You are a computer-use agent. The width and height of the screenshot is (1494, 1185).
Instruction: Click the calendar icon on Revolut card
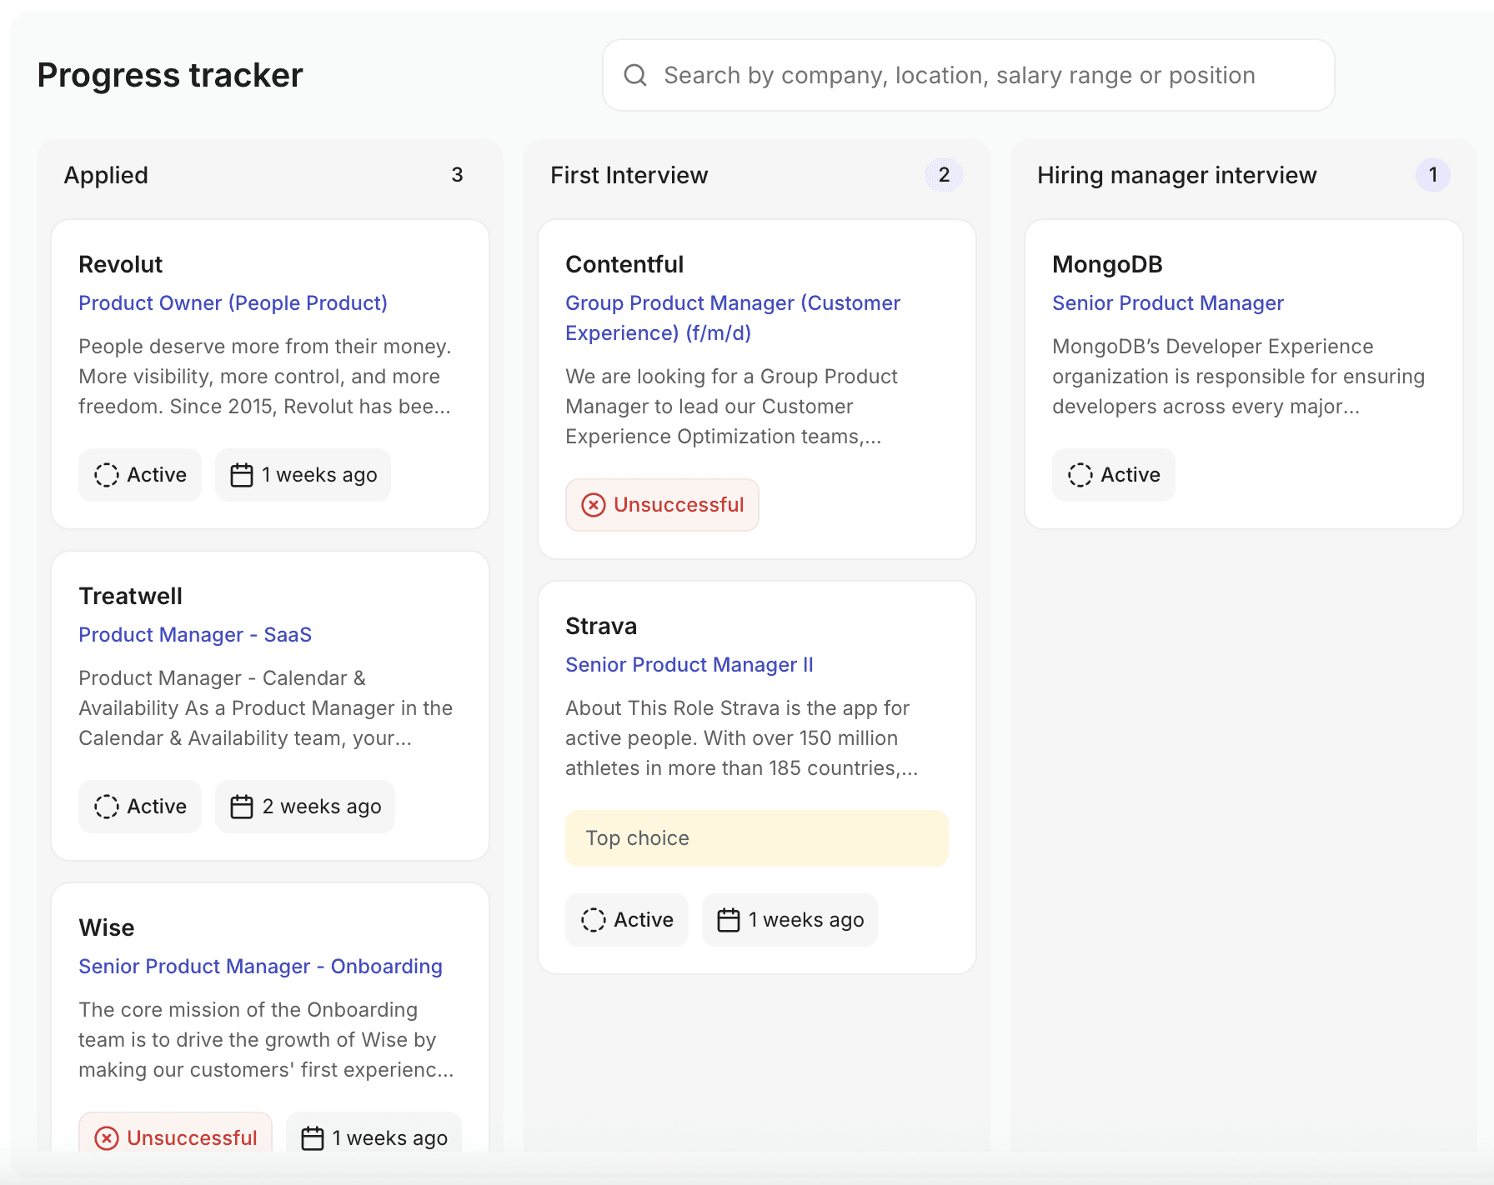point(242,475)
